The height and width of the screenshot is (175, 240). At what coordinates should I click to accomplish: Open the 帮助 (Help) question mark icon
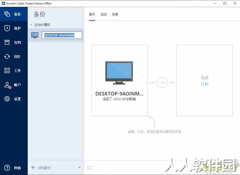[x=7, y=168]
